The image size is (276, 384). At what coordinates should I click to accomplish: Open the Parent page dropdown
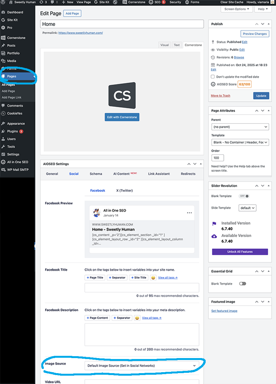click(240, 127)
